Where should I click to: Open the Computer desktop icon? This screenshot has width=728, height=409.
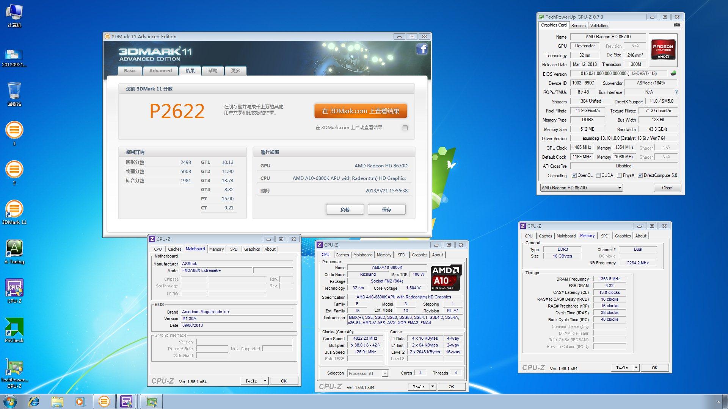point(14,16)
